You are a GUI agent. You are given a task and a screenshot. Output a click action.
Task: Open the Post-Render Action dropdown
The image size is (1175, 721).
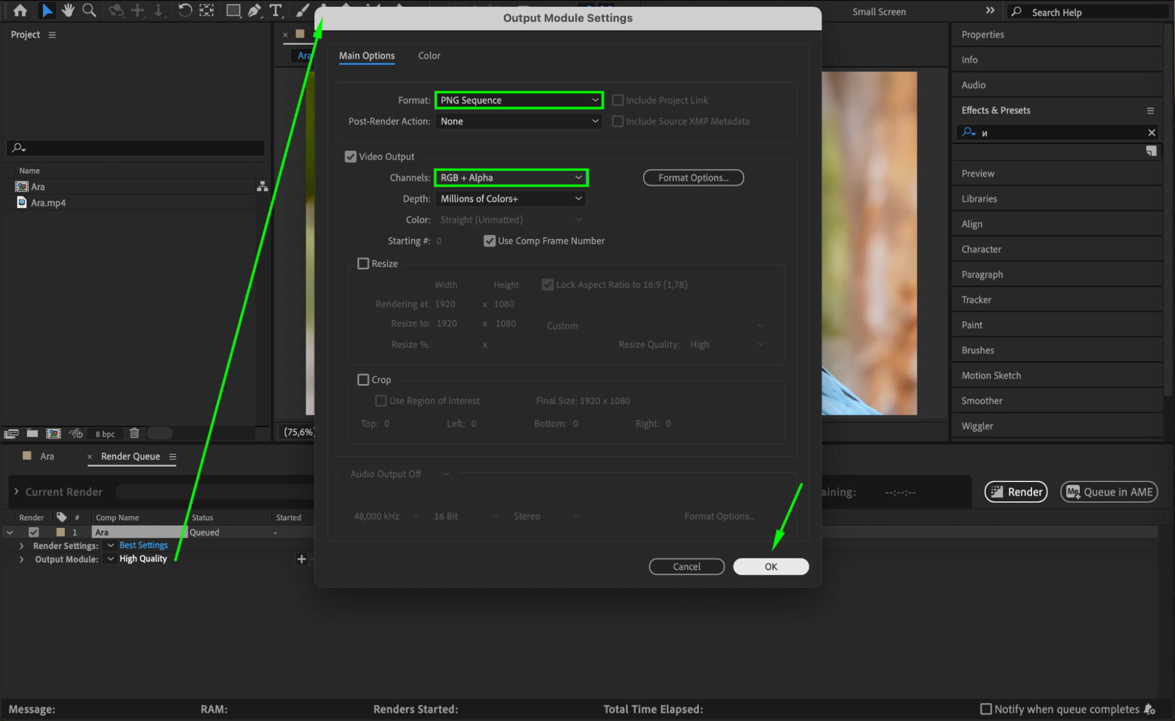click(x=519, y=122)
